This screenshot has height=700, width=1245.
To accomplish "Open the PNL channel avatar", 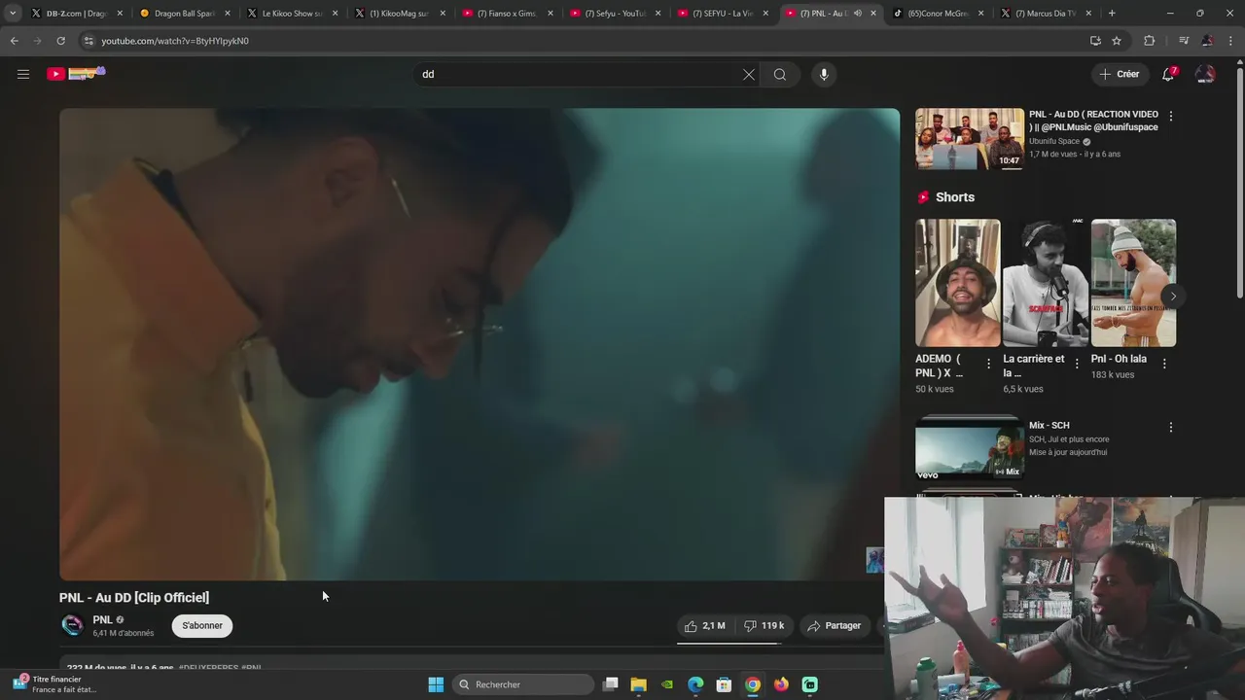I will tap(72, 625).
